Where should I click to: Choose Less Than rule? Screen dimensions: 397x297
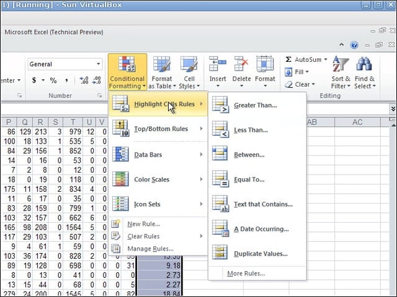(x=257, y=130)
